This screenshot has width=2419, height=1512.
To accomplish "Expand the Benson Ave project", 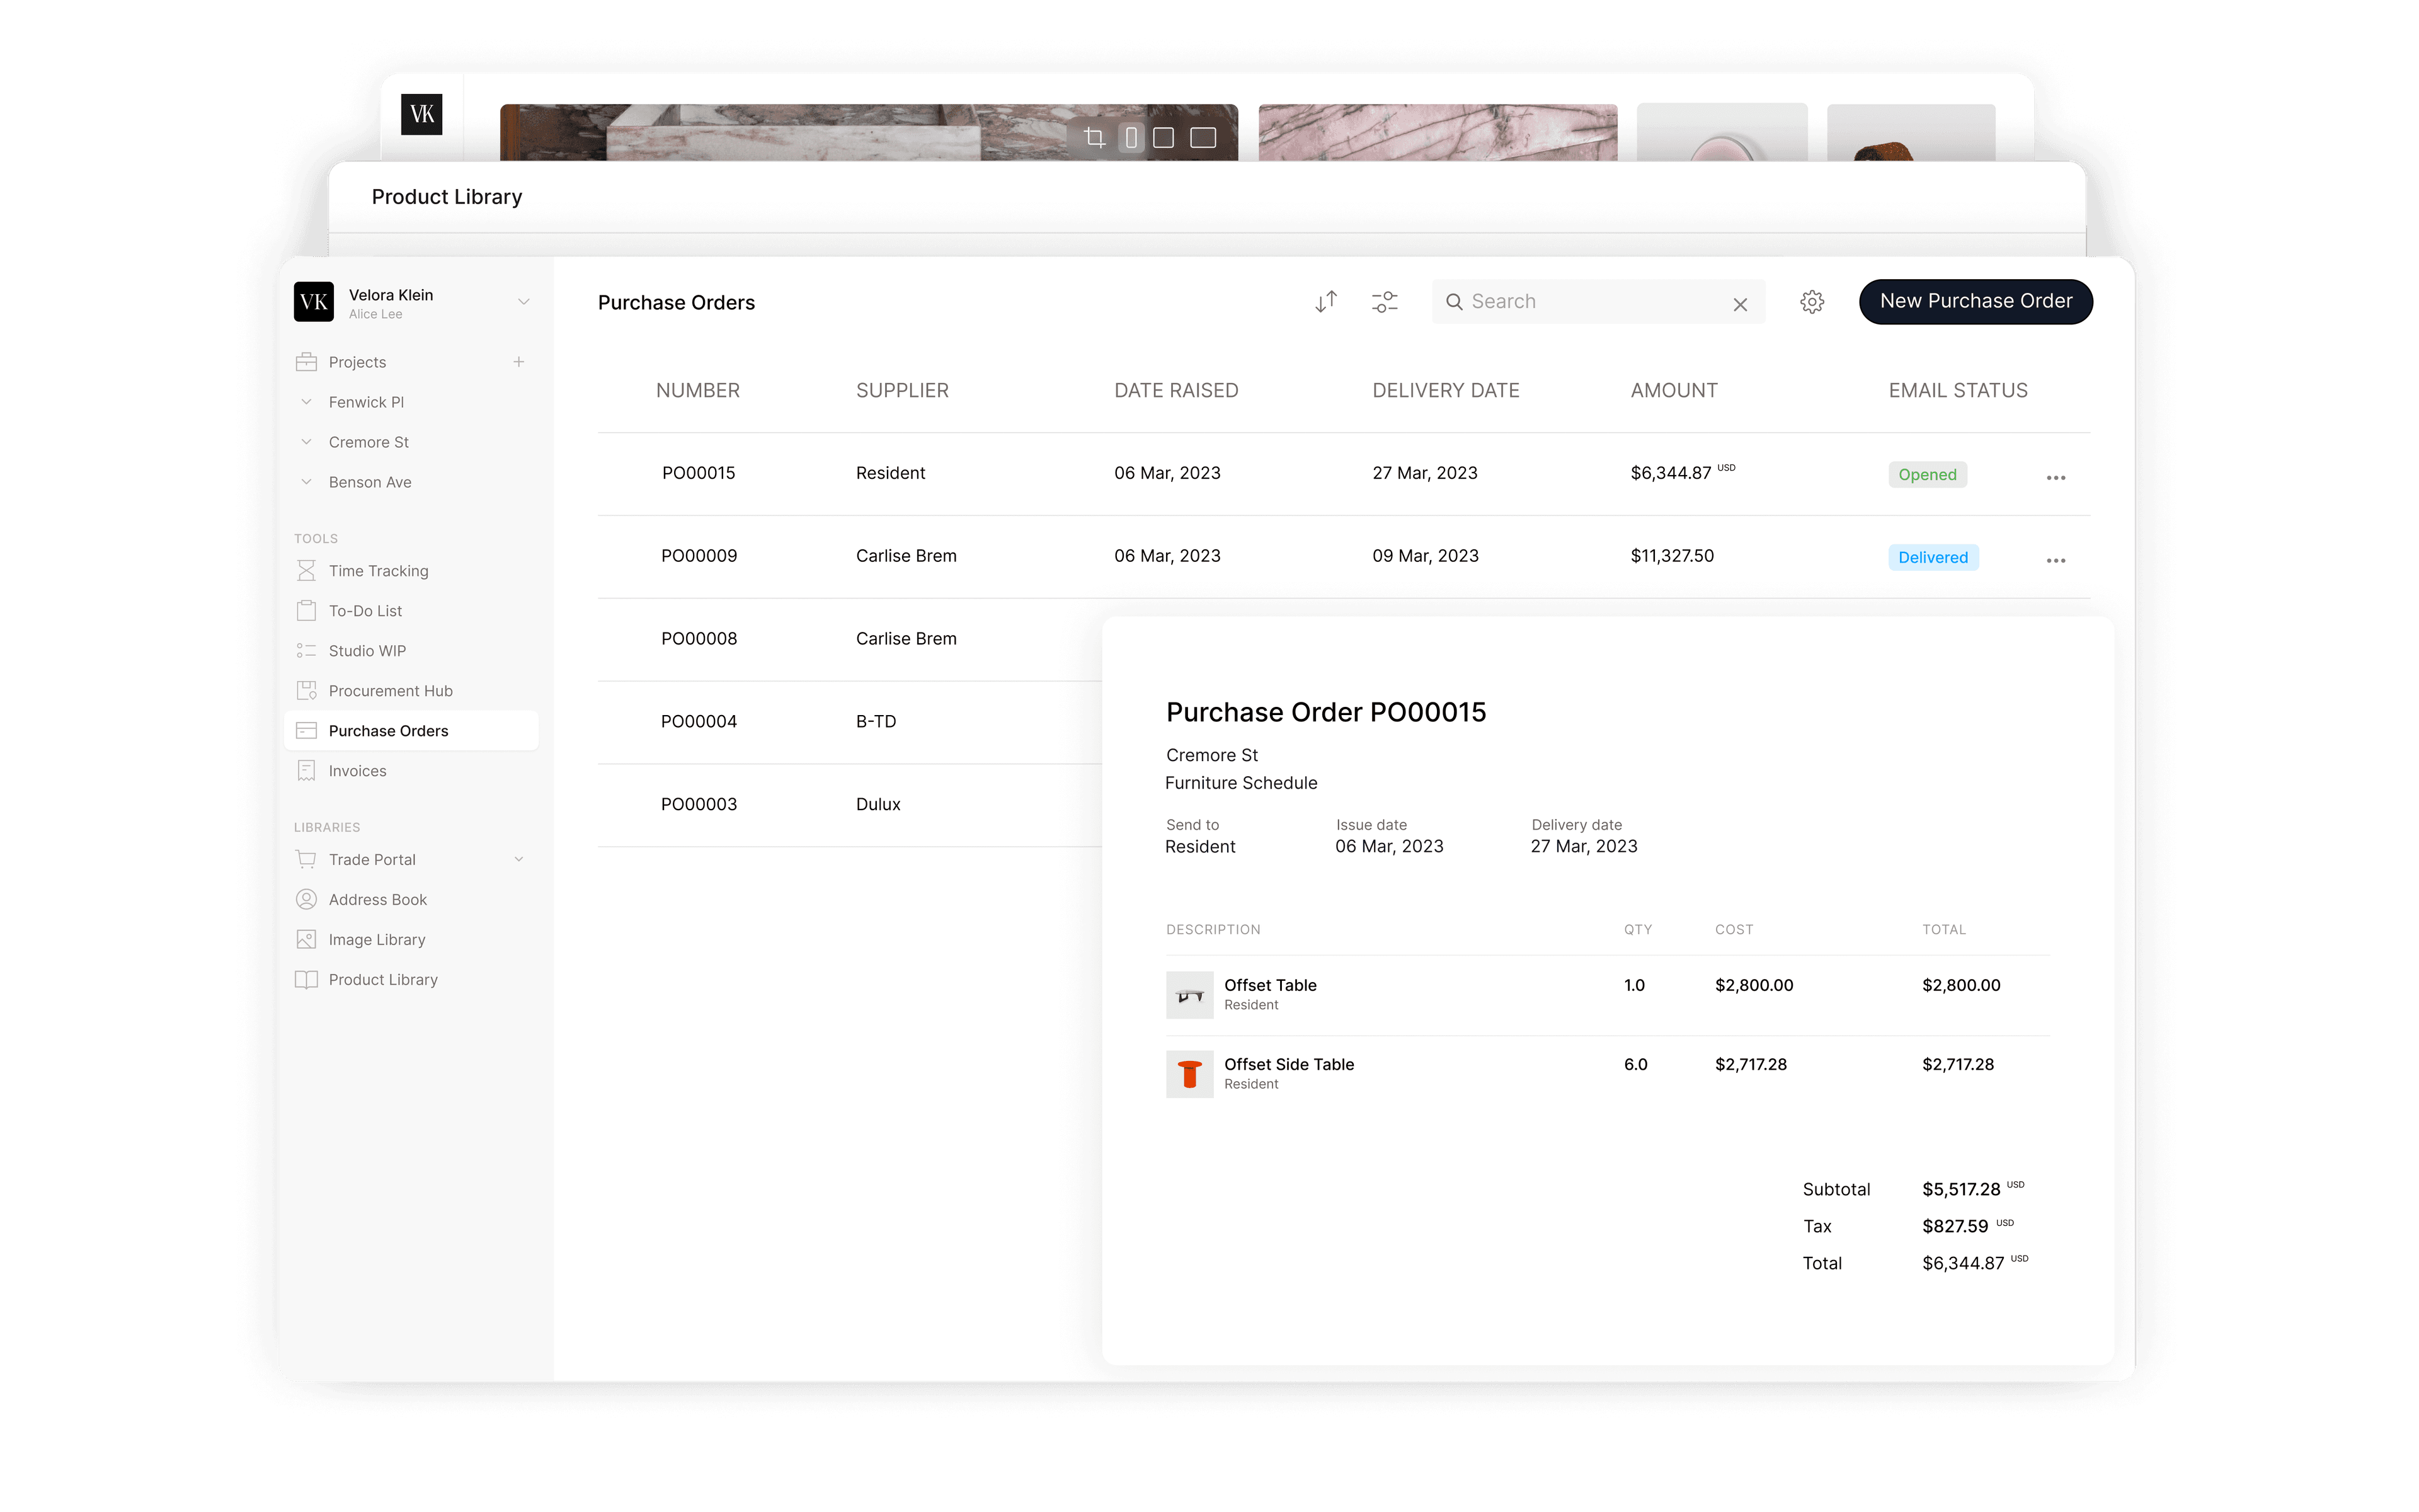I will click(x=307, y=482).
